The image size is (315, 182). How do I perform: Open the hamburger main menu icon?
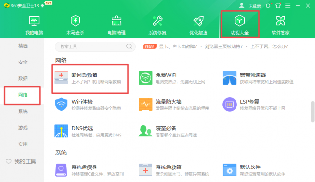(x=288, y=6)
